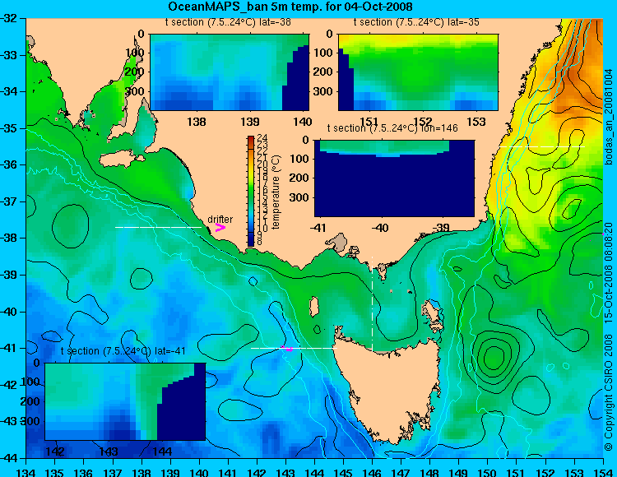Click the 24 value at top of colorbar
The image size is (617, 477).
click(262, 138)
